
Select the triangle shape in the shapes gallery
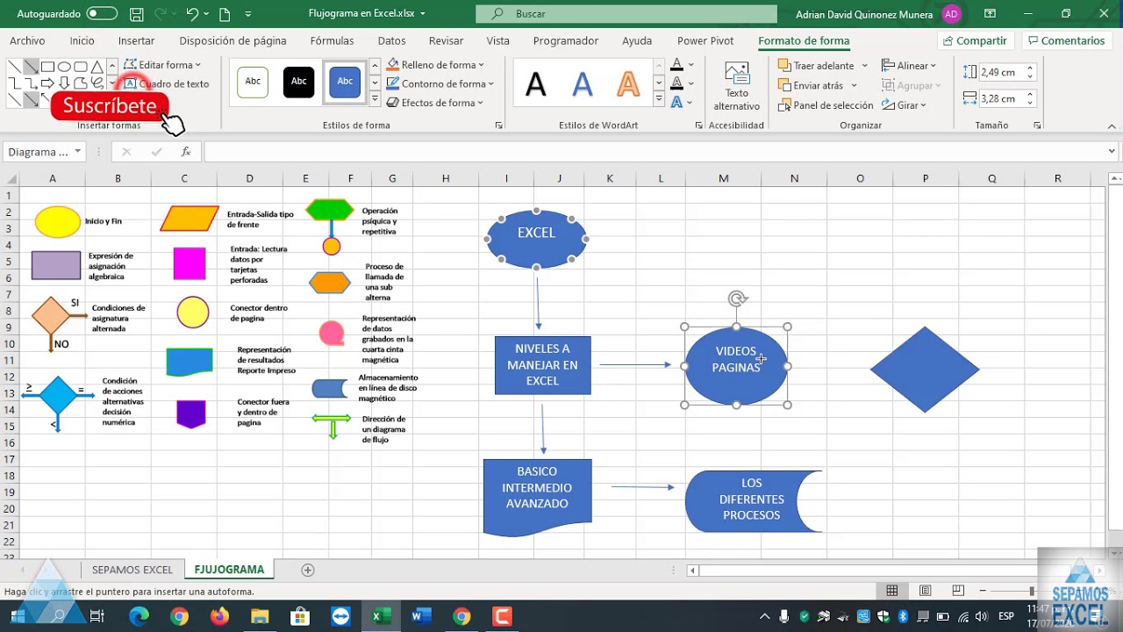pyautogui.click(x=97, y=67)
